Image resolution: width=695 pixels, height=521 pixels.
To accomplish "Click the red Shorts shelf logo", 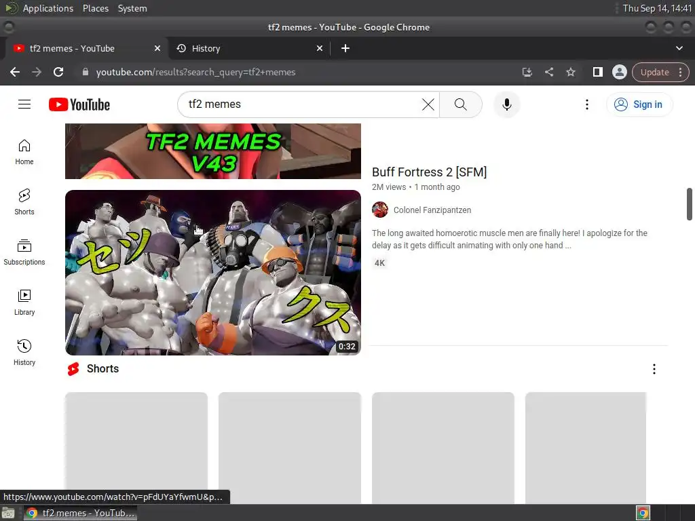I will [73, 369].
